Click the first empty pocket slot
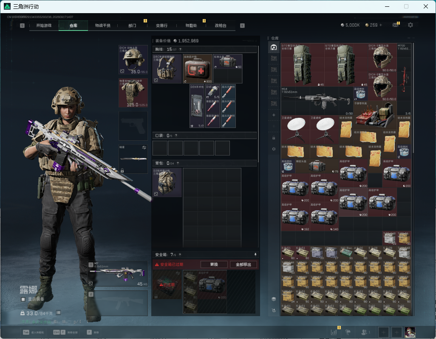The width and height of the screenshot is (436, 339). [160, 148]
